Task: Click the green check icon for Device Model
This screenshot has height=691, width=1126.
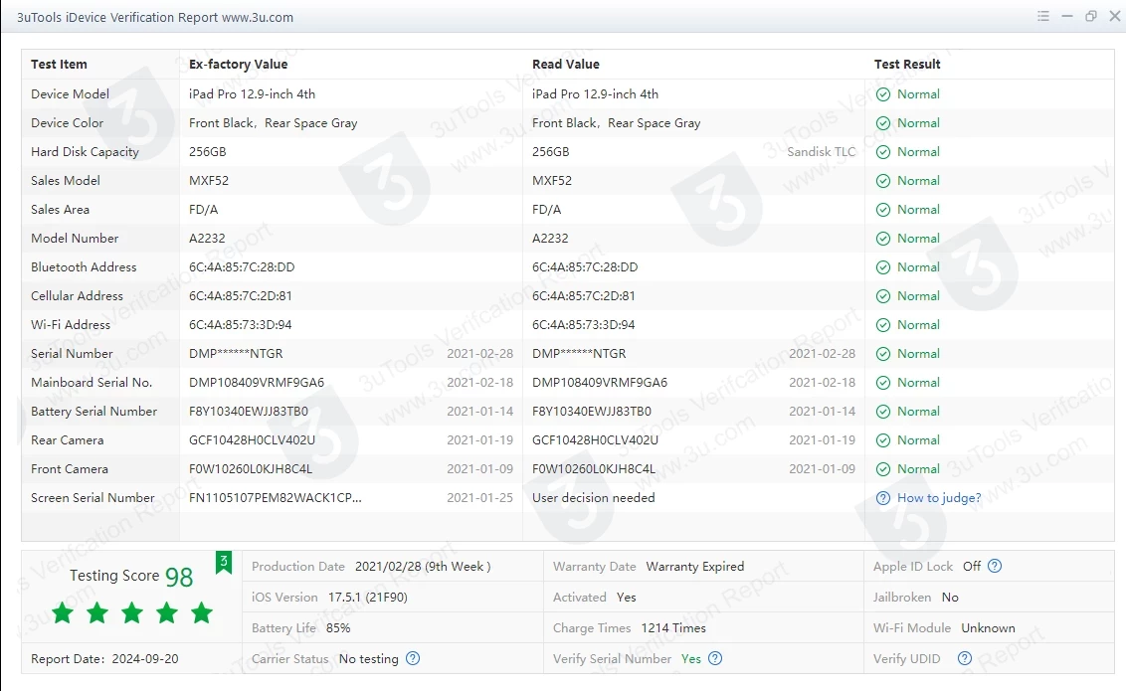Action: [x=883, y=94]
